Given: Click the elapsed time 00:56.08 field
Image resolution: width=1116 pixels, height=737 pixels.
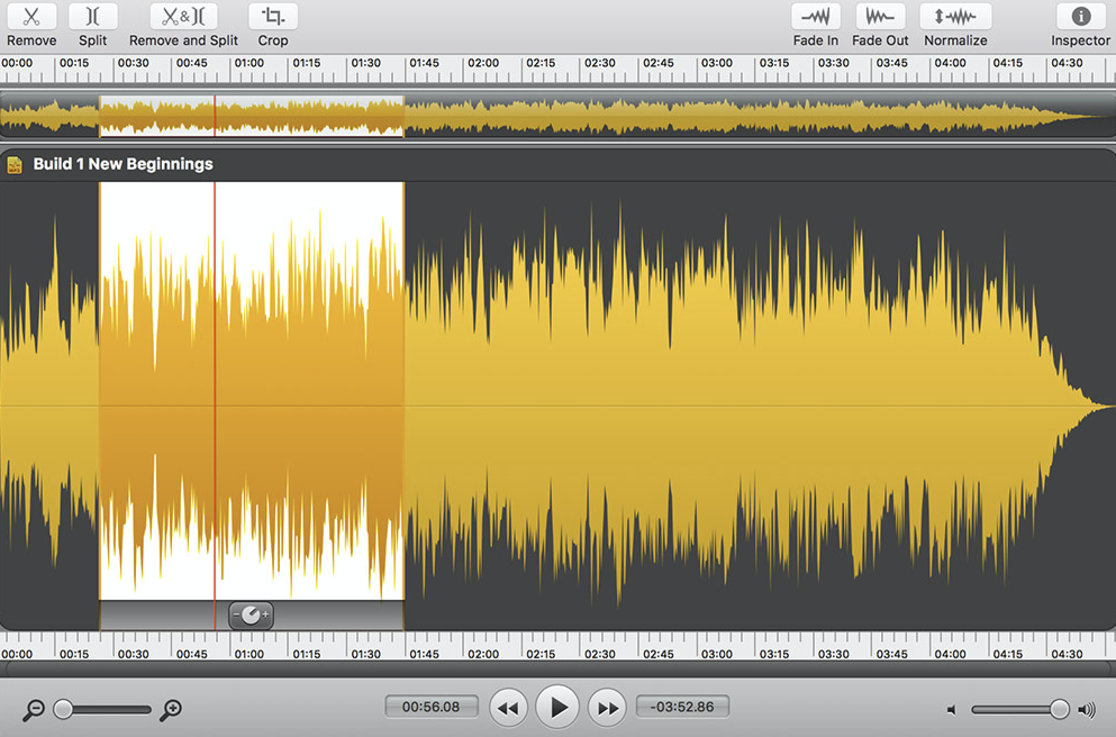Looking at the screenshot, I should click(431, 707).
